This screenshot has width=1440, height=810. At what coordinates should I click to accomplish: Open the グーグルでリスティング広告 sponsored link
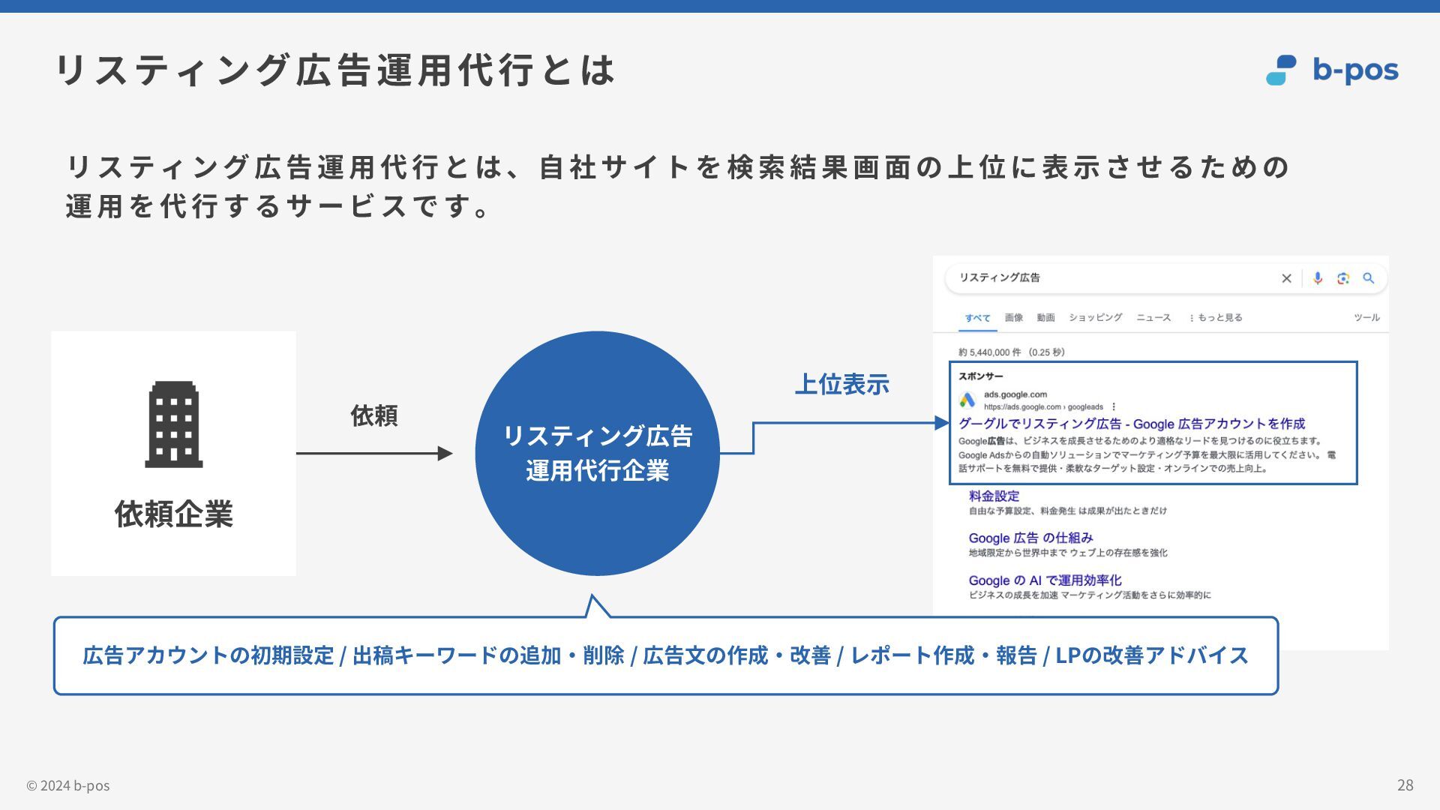(x=1131, y=424)
